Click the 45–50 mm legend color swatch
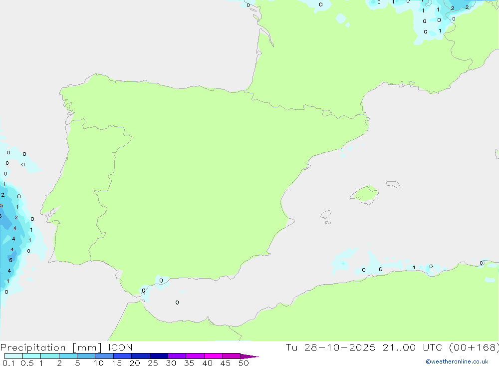This screenshot has width=499, height=366. point(232,356)
